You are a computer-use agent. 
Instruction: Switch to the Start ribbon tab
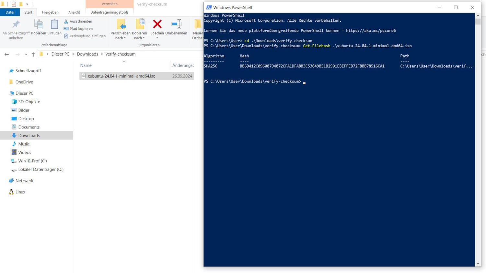(x=29, y=12)
